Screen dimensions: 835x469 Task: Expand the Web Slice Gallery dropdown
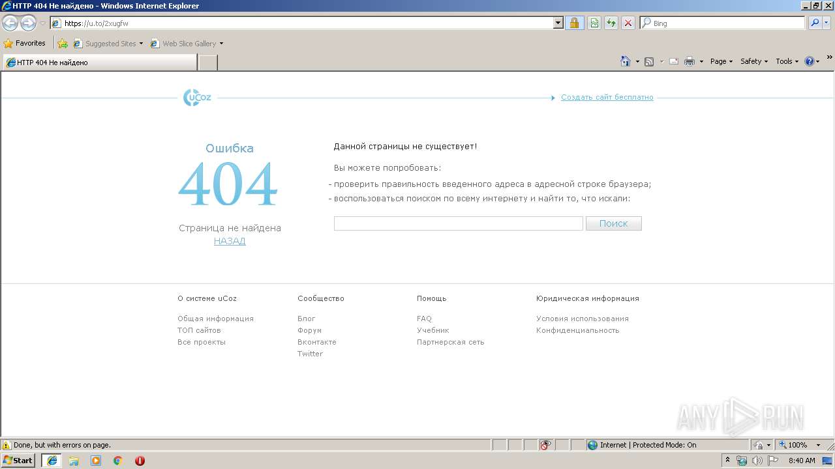pyautogui.click(x=221, y=44)
